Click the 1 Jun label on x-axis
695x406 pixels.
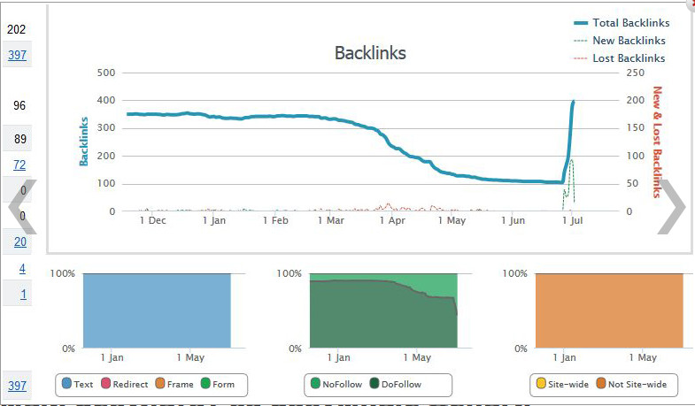coord(514,220)
